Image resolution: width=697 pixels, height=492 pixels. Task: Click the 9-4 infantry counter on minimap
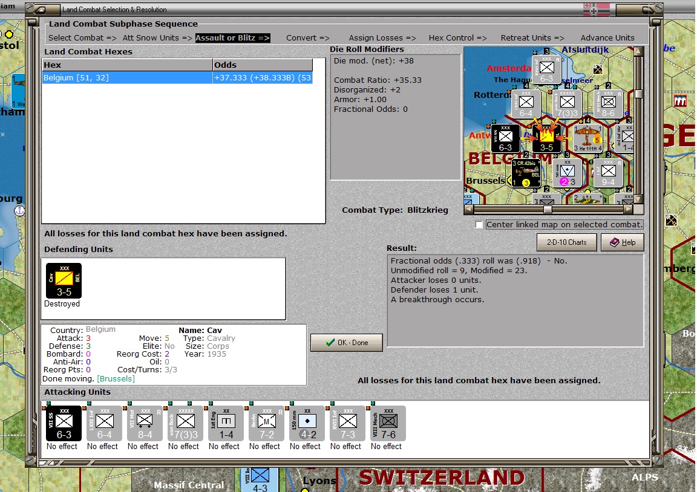tap(608, 173)
